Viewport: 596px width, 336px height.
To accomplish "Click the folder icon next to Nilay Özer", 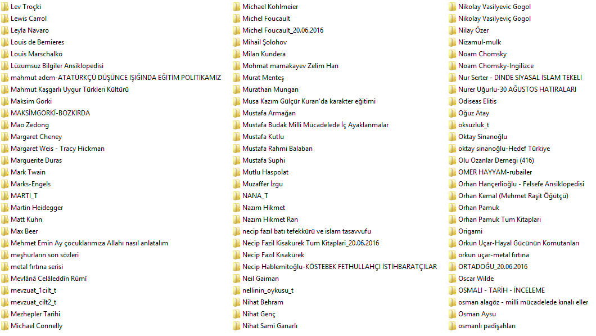I will [x=452, y=30].
